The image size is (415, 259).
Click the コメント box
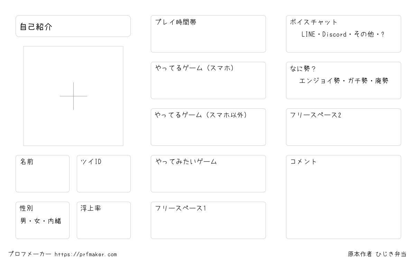pyautogui.click(x=343, y=197)
